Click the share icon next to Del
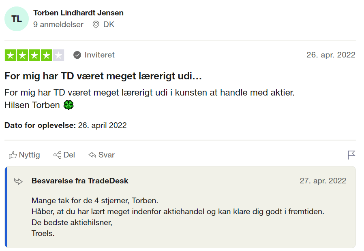The height and width of the screenshot is (251, 364). (x=57, y=155)
